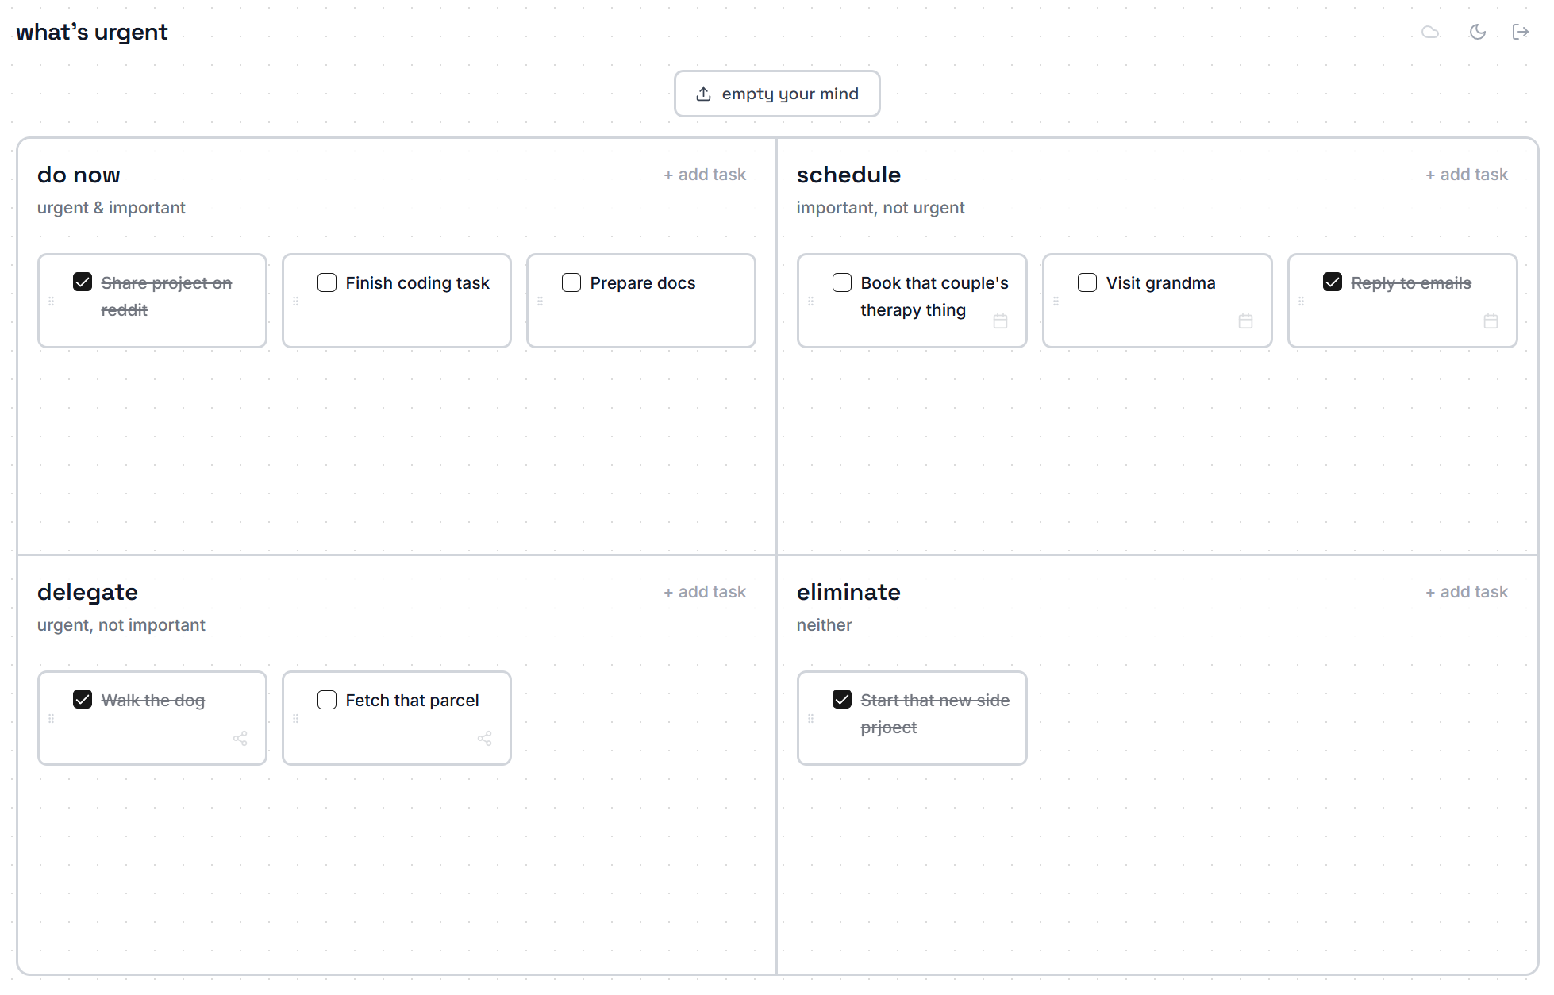Click the logout icon in top right
The height and width of the screenshot is (995, 1554).
click(1521, 32)
